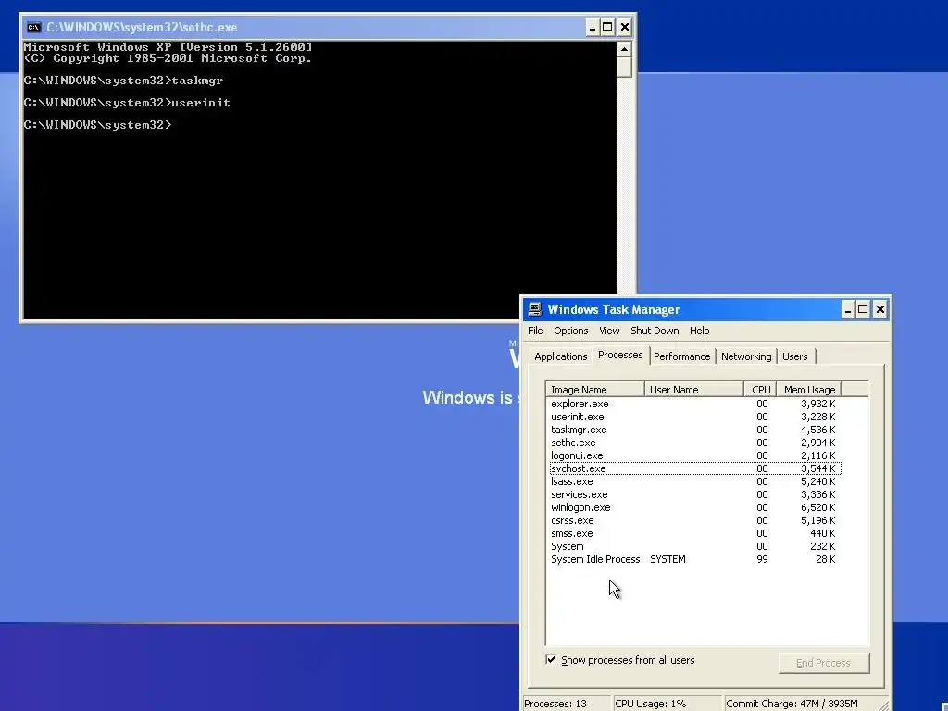Select lsass.exe process row

pos(694,481)
